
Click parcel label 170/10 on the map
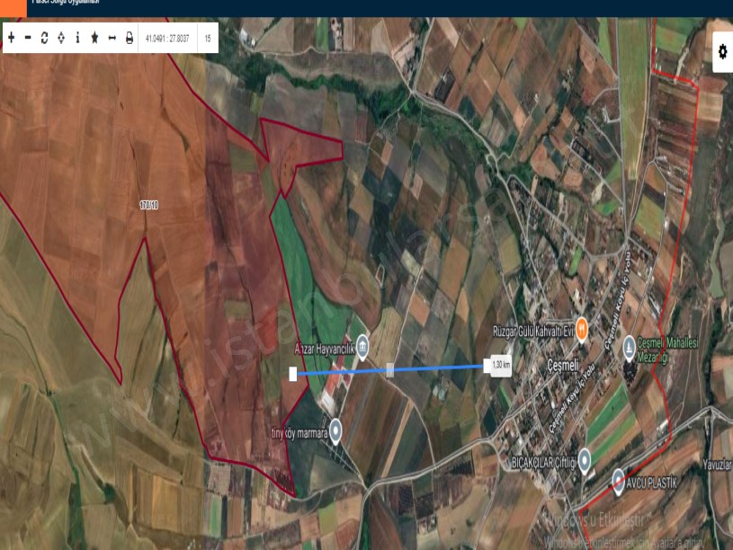point(148,206)
